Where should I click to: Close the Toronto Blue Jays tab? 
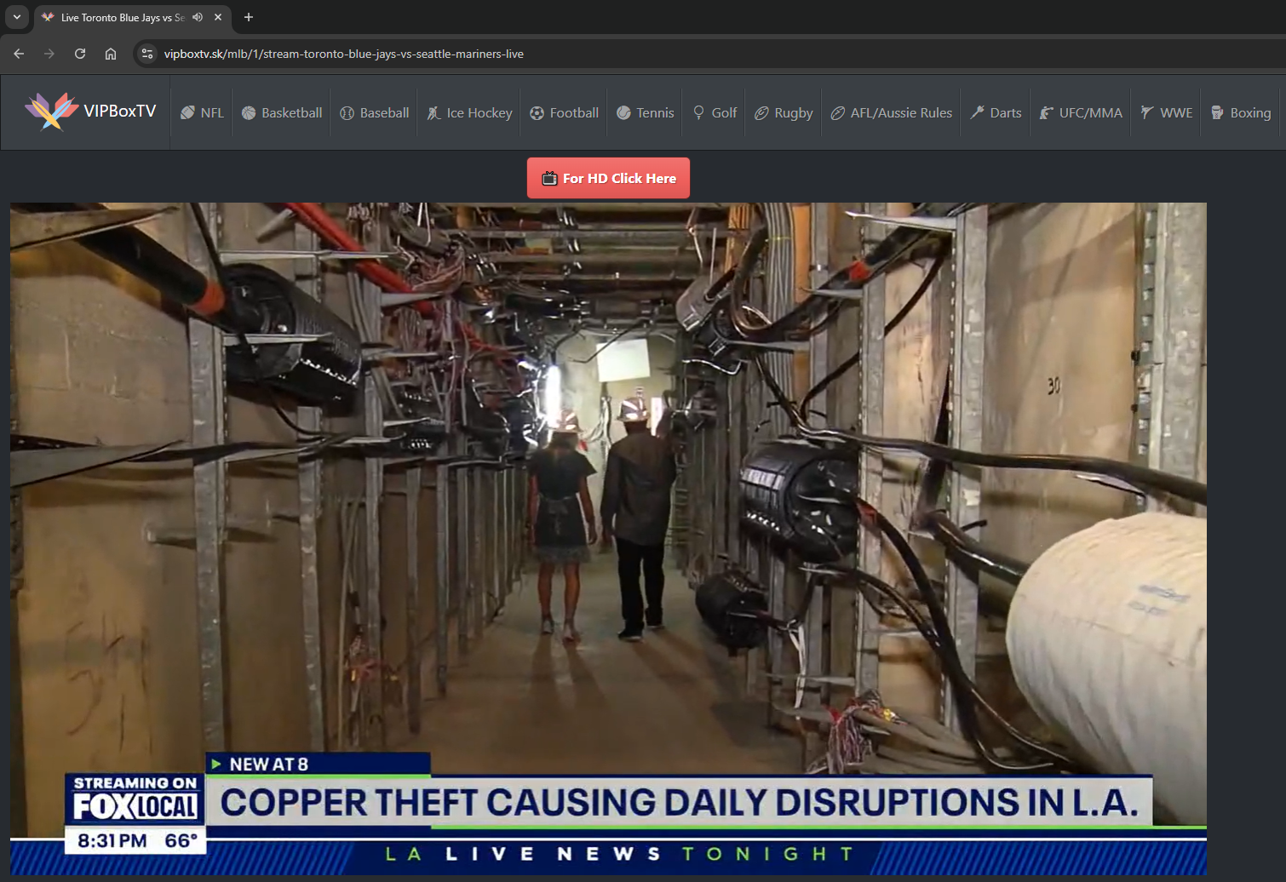218,17
